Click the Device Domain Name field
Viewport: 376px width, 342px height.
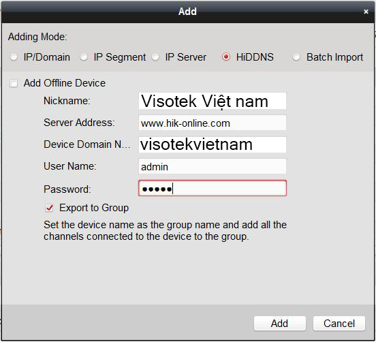213,144
